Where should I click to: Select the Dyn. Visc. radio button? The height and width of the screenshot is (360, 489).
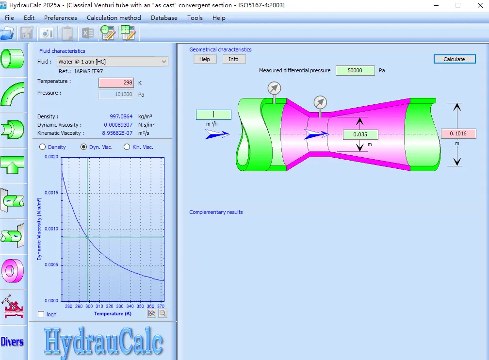pos(83,147)
